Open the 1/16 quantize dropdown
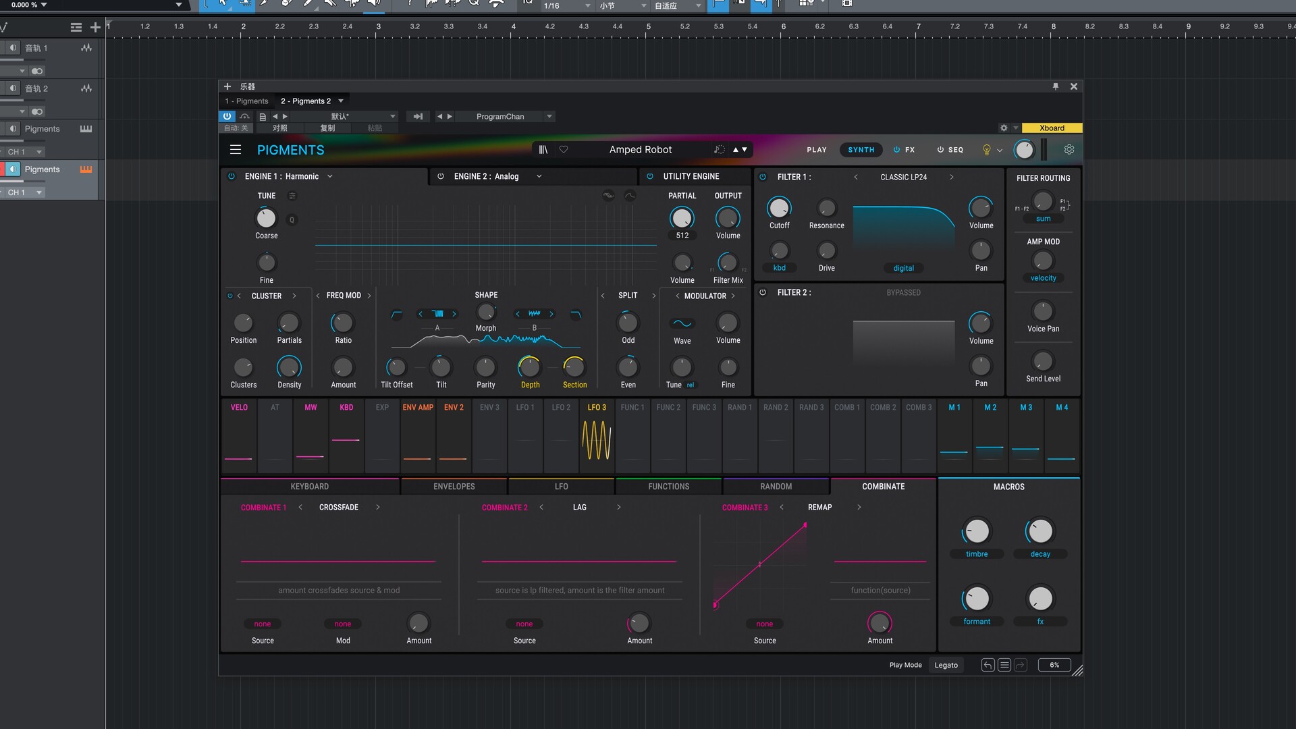The height and width of the screenshot is (729, 1296). coord(587,5)
